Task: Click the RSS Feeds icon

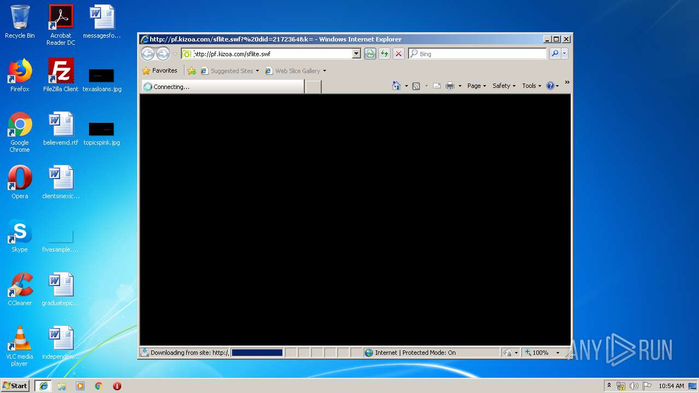Action: click(x=416, y=86)
